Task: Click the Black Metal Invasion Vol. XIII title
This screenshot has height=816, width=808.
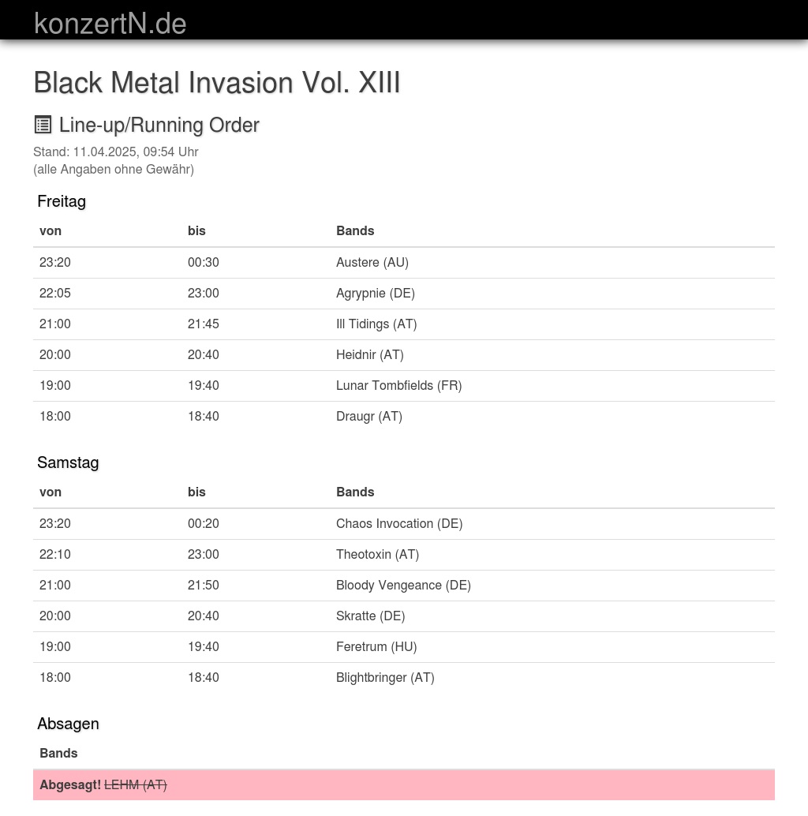Action: click(x=217, y=83)
